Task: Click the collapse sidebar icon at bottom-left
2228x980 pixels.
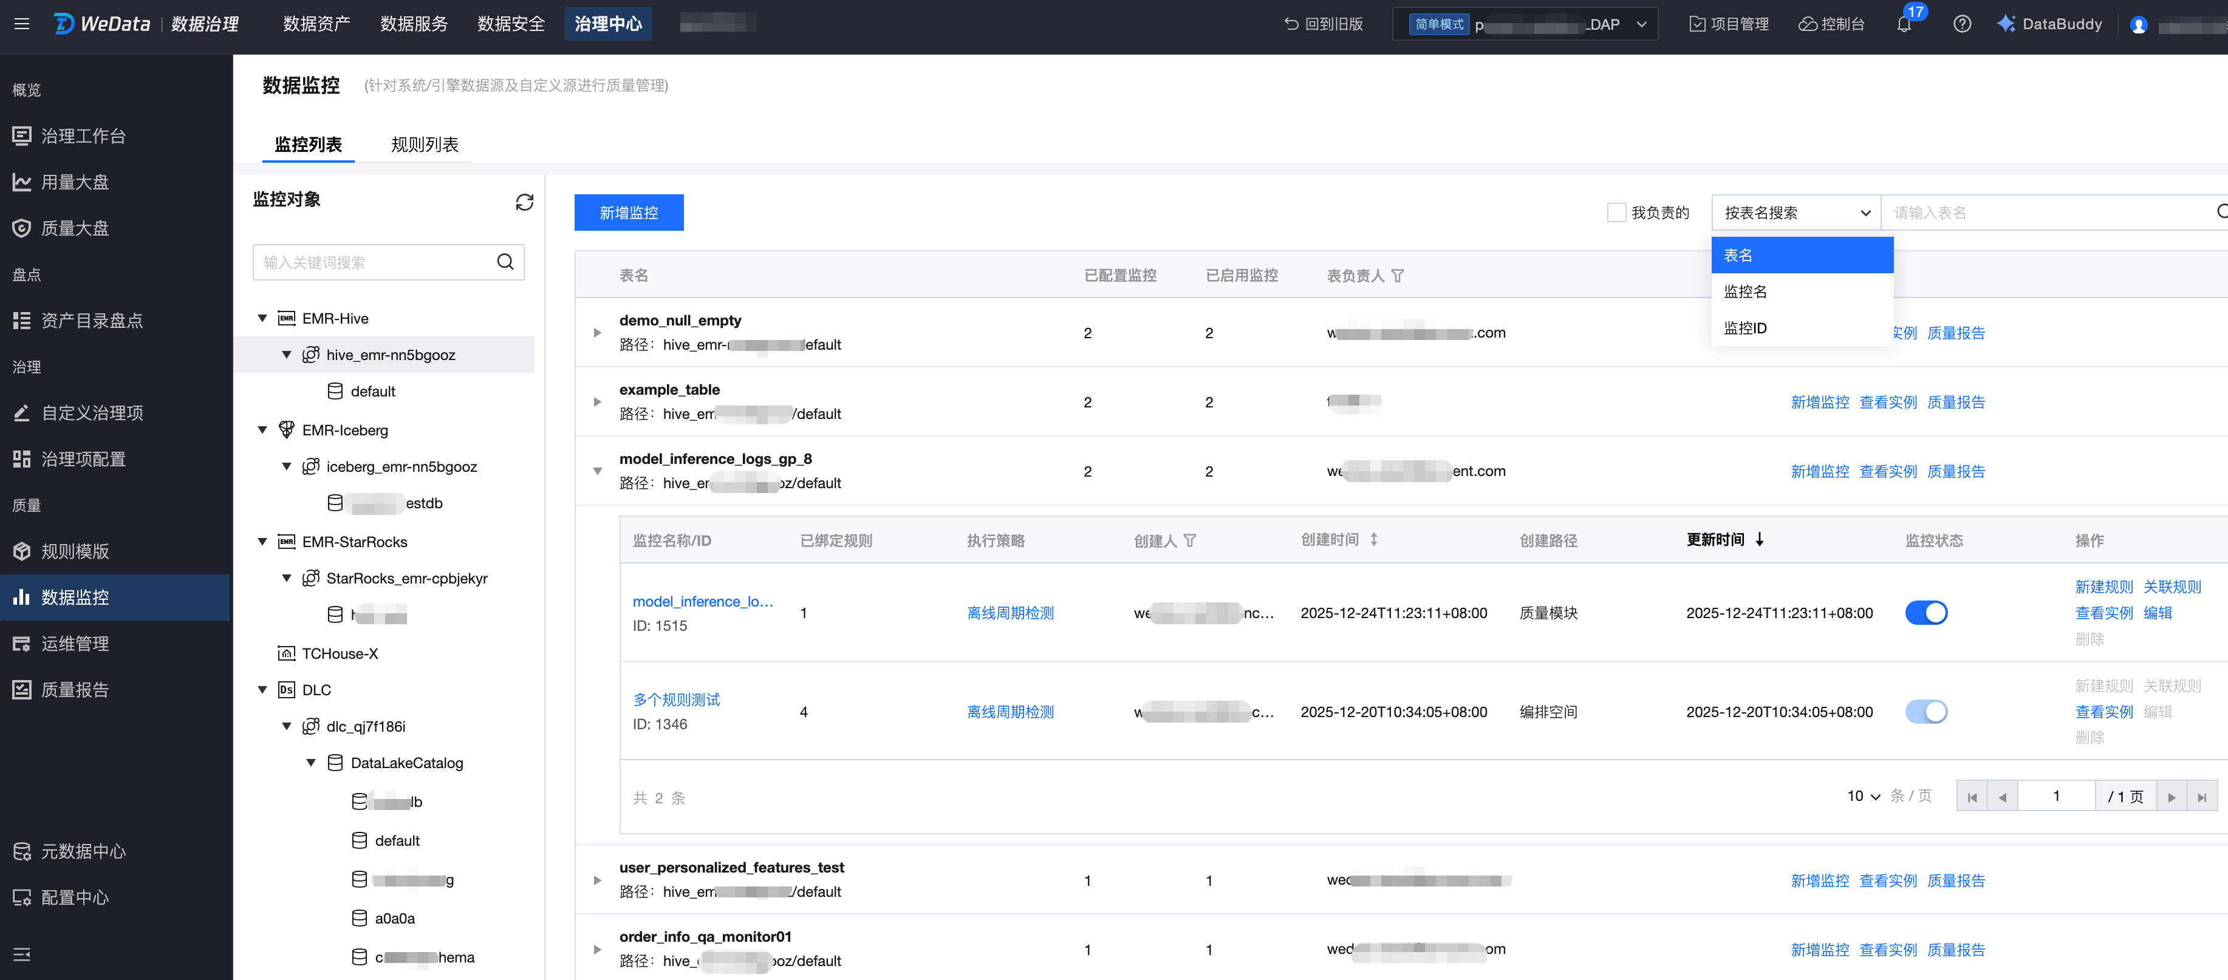Action: pos(22,954)
